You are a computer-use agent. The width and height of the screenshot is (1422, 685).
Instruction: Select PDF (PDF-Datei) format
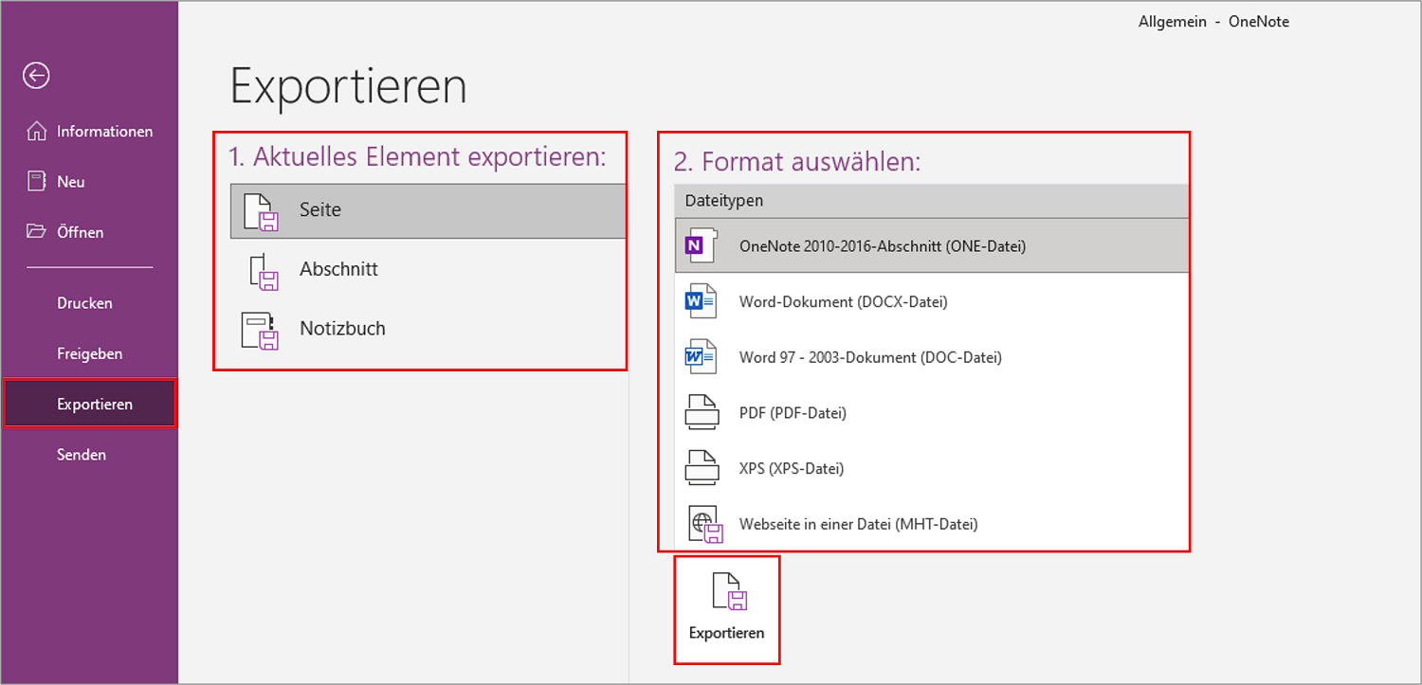point(932,413)
